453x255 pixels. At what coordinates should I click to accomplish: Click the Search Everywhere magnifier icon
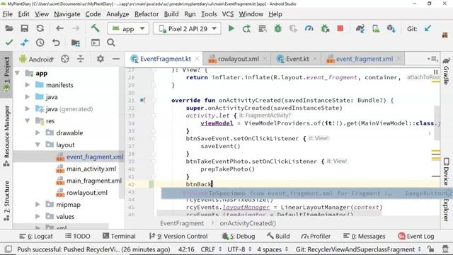click(111, 42)
